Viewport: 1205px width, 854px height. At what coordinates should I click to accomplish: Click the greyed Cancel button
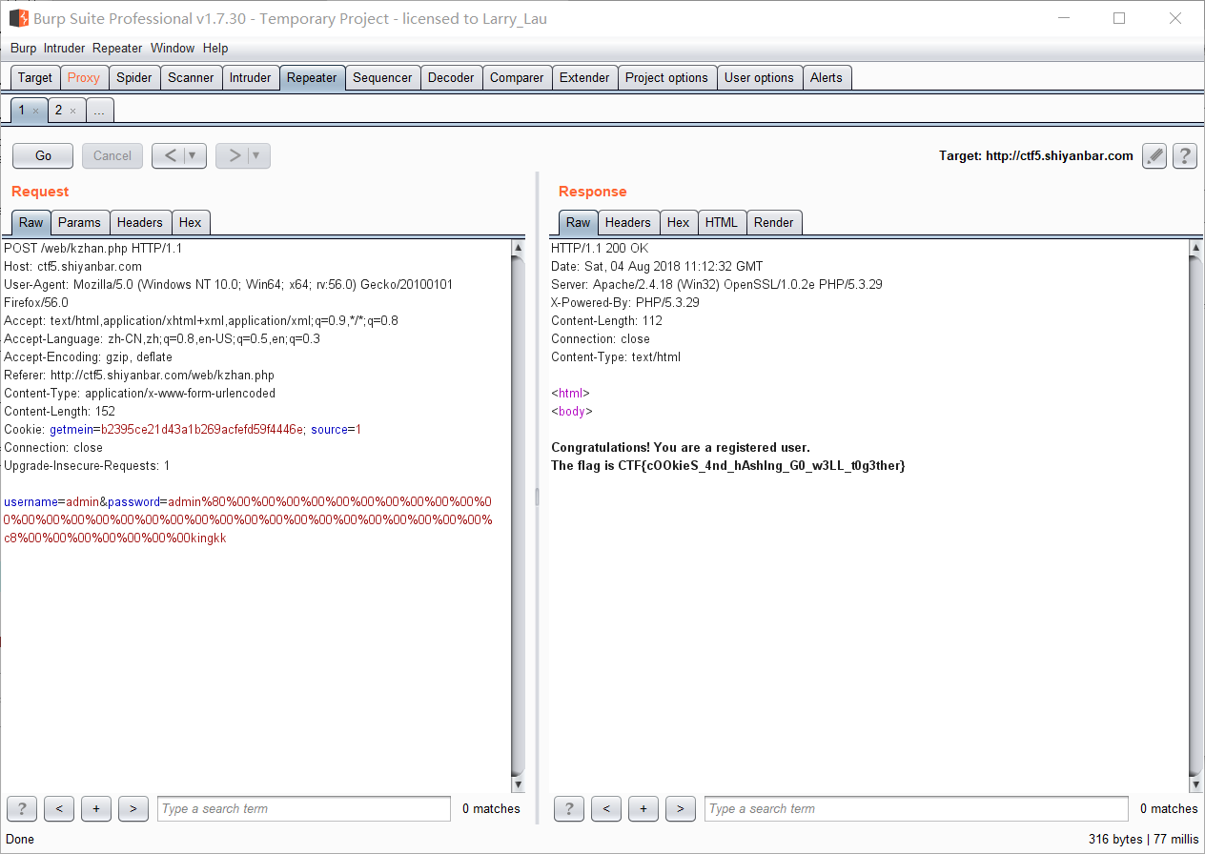(x=112, y=156)
